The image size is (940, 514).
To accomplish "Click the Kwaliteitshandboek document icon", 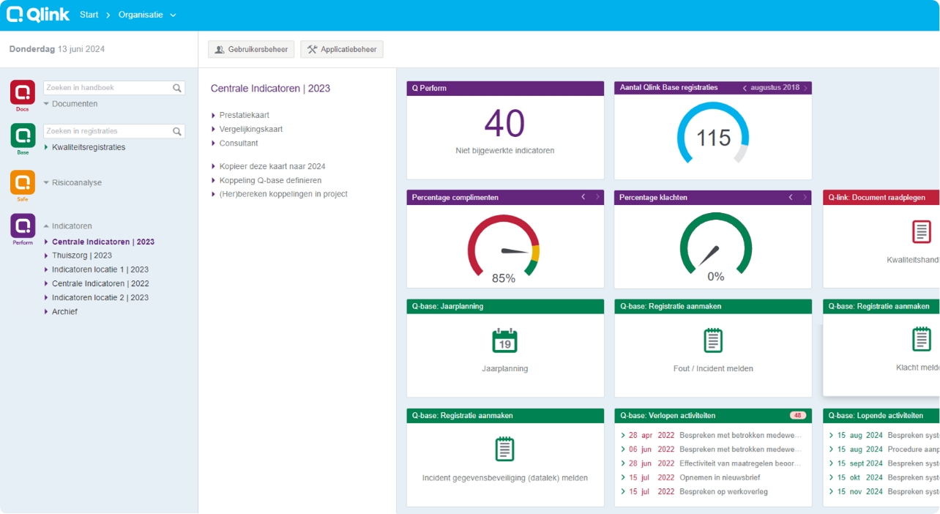I will (x=922, y=232).
